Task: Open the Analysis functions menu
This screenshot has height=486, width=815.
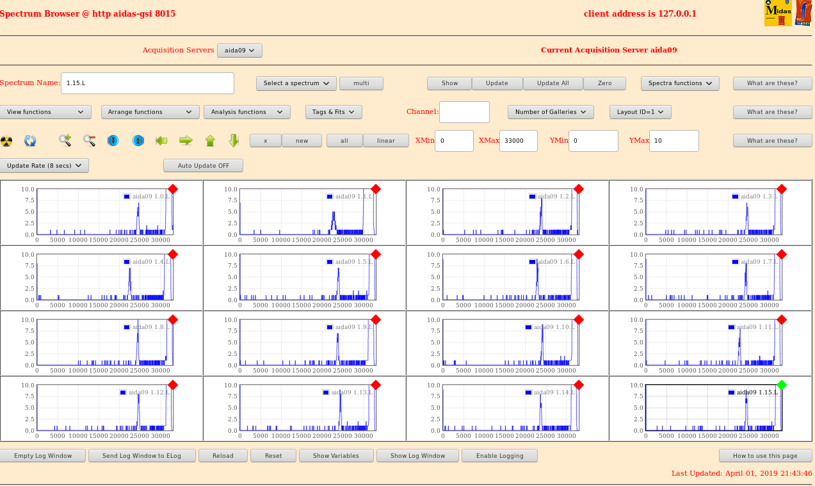Action: click(246, 112)
